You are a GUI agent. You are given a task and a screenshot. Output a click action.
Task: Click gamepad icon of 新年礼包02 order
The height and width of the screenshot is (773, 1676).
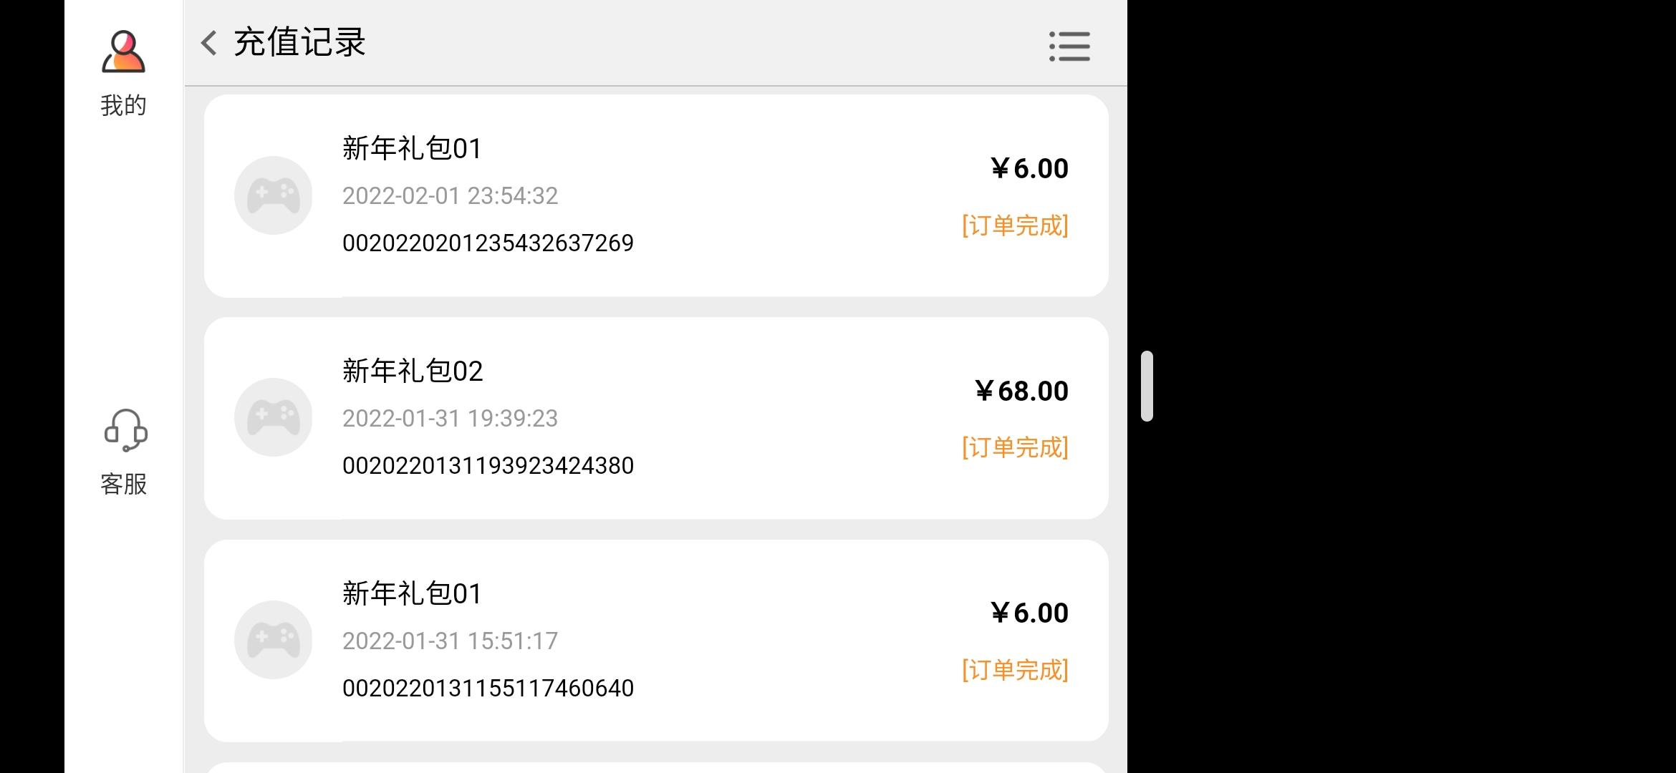tap(274, 417)
